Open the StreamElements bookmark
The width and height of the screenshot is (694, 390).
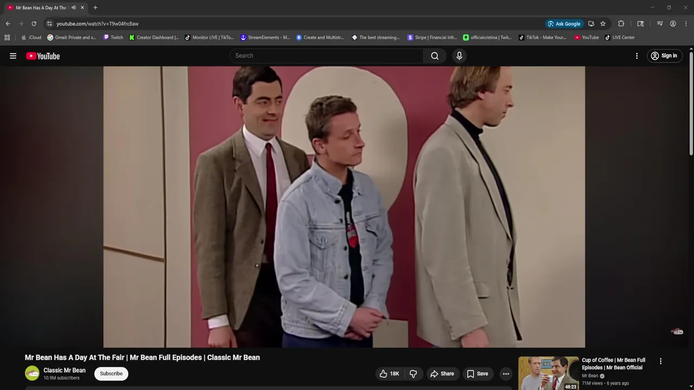[x=265, y=37]
